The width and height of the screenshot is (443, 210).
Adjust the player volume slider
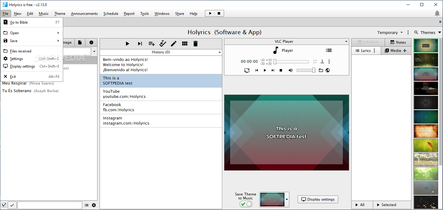click(306, 70)
